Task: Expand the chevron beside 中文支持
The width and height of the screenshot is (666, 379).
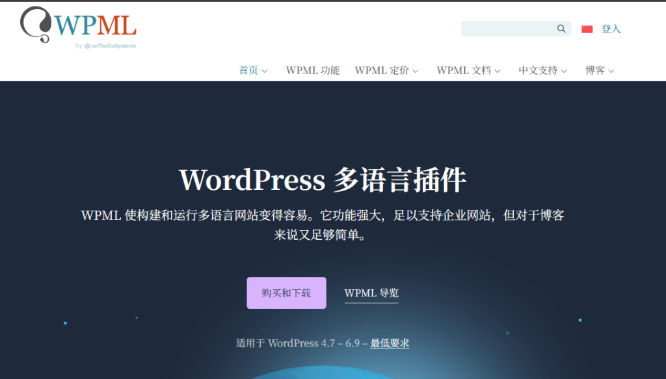Action: point(564,71)
